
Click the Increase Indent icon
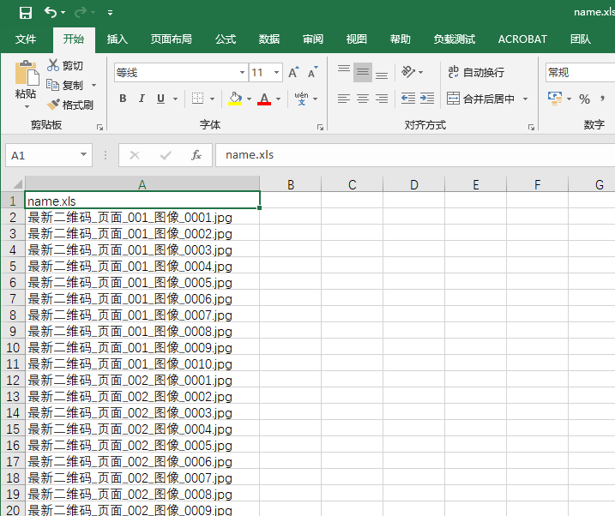click(x=426, y=99)
